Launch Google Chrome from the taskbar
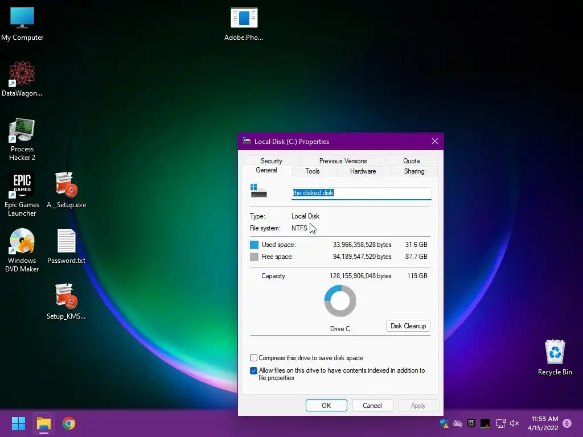This screenshot has width=583, height=437. click(x=69, y=423)
